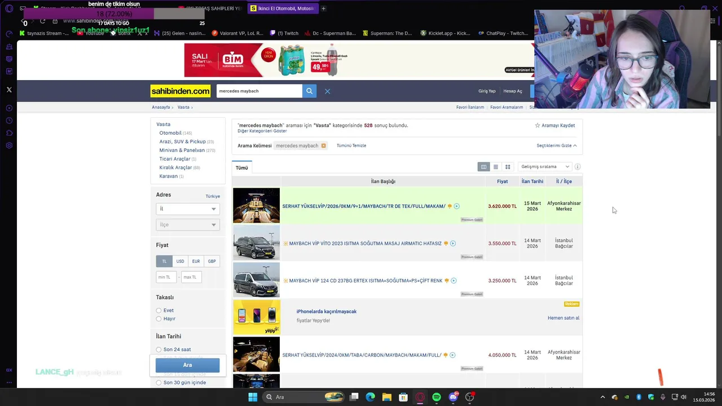Open Opera GX from the taskbar

[420, 397]
